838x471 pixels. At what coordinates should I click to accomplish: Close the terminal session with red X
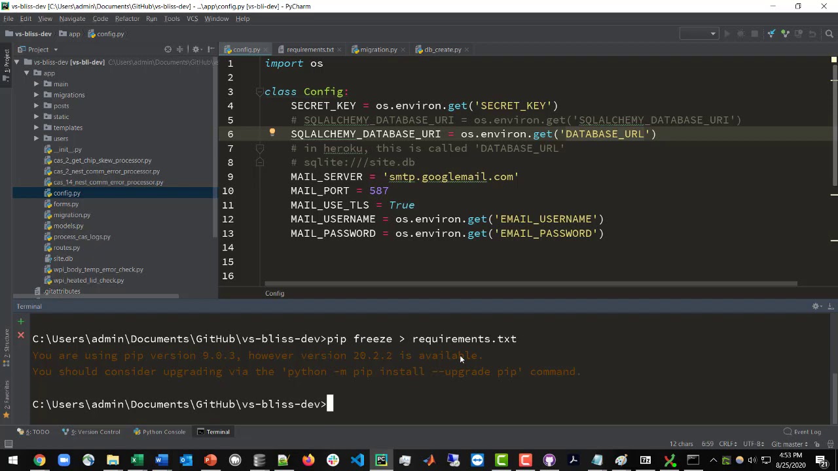pyautogui.click(x=21, y=335)
